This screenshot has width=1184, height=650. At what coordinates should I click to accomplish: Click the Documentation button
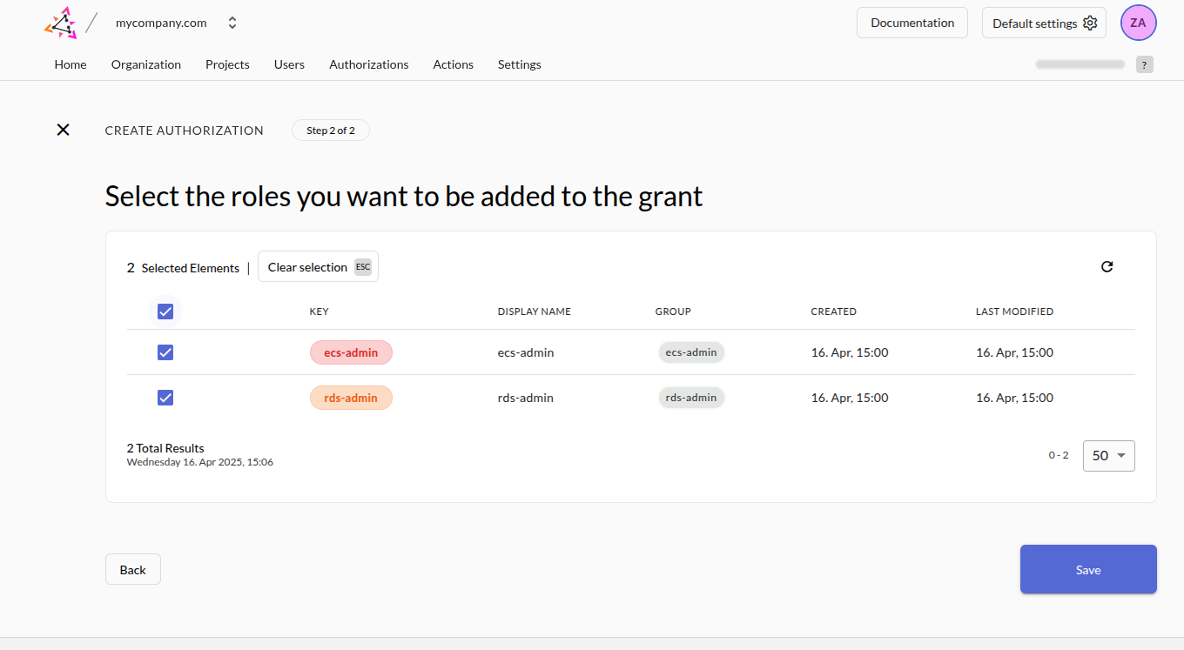point(912,23)
